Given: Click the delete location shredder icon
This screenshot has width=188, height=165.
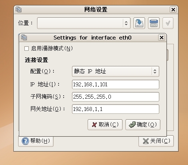Looking at the screenshot, I should pos(154,23).
